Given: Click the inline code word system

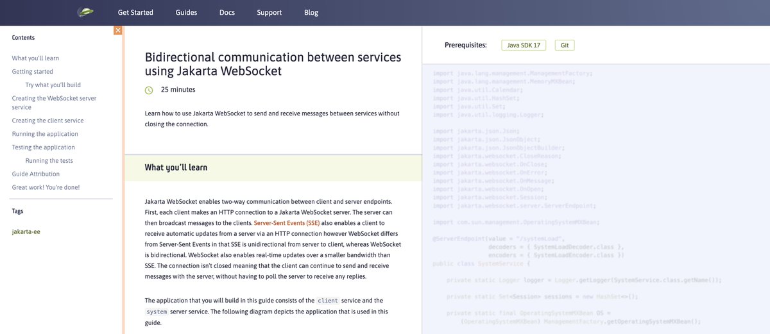Looking at the screenshot, I should click(157, 312).
